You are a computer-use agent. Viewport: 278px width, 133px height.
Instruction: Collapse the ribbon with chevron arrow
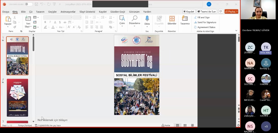point(236,30)
